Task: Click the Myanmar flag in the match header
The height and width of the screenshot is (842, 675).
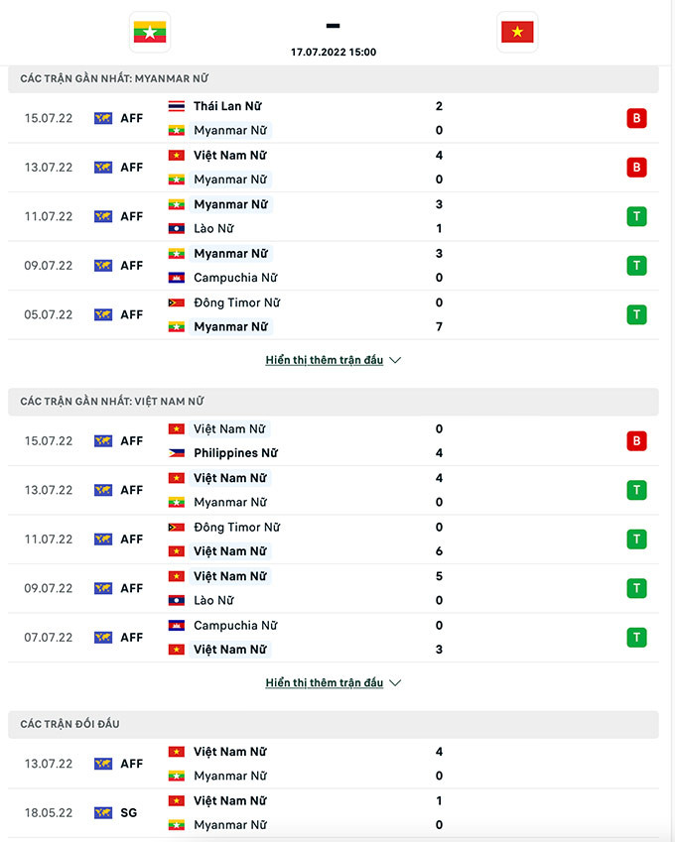Action: [149, 33]
